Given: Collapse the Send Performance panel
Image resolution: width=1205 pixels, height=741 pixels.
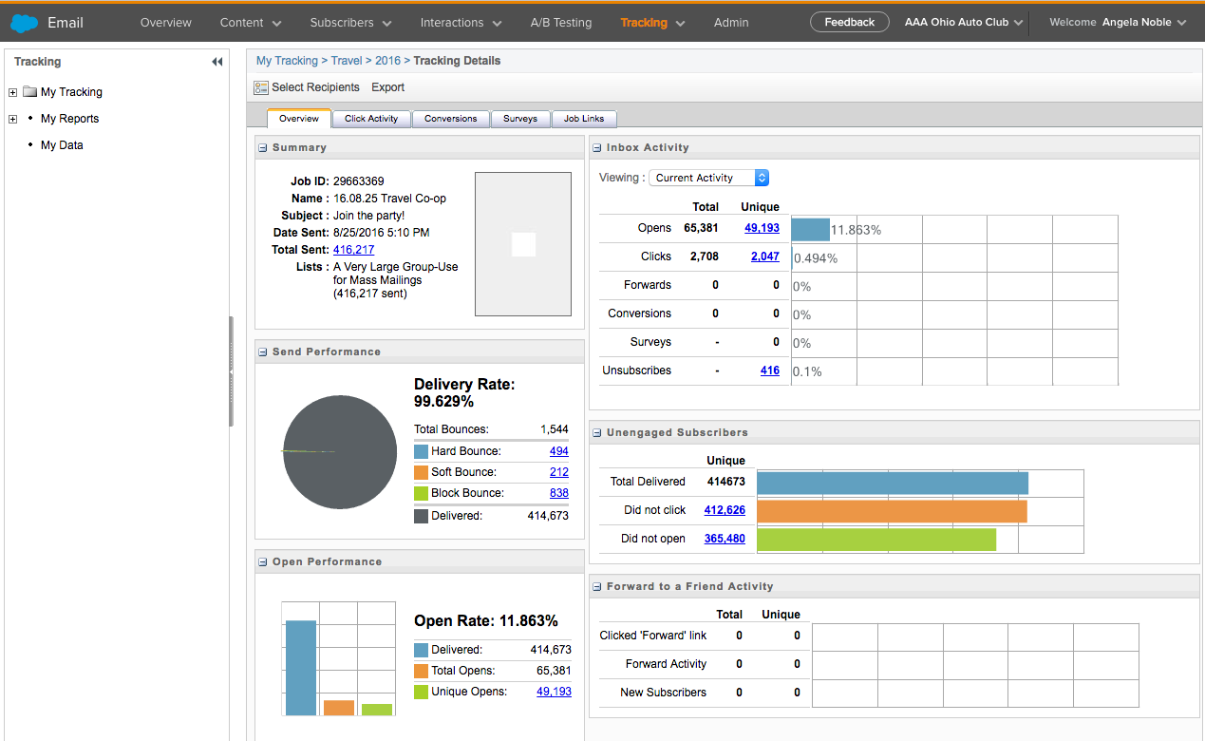Looking at the screenshot, I should point(263,352).
